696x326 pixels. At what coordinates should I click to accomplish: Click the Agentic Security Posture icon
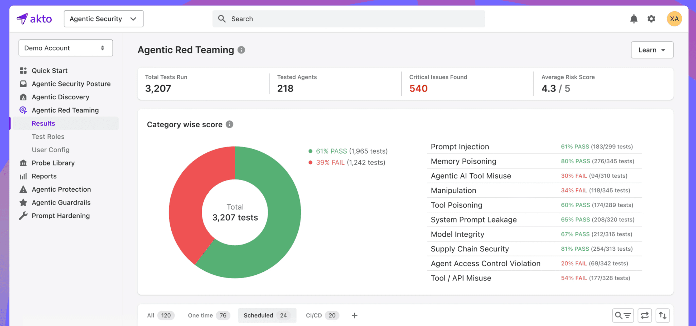23,84
